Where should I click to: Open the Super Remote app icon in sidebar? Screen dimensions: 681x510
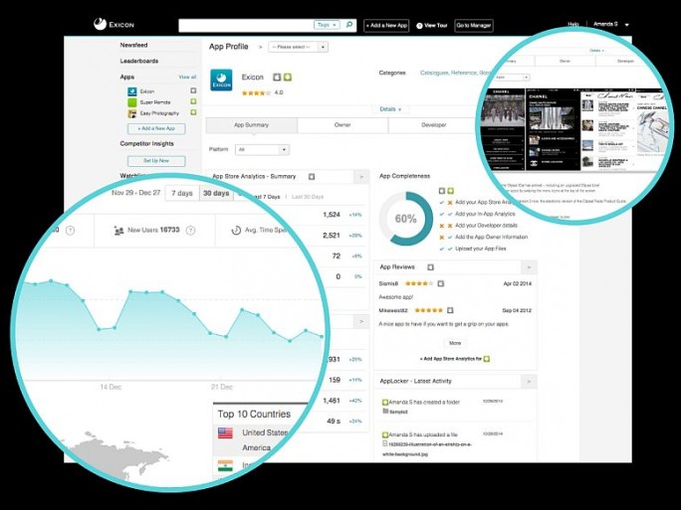coord(132,102)
